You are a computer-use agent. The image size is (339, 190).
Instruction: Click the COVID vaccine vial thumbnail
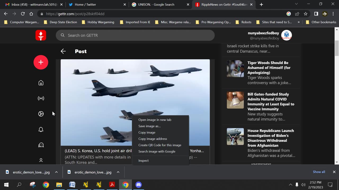pyautogui.click(x=235, y=100)
